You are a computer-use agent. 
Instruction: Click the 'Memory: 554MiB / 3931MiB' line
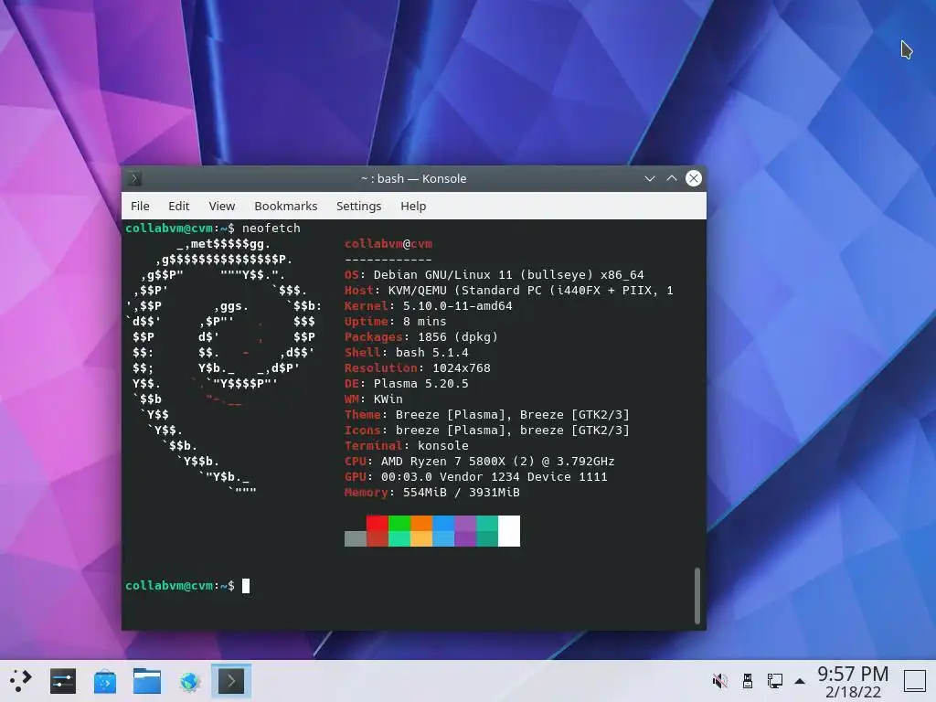432,493
